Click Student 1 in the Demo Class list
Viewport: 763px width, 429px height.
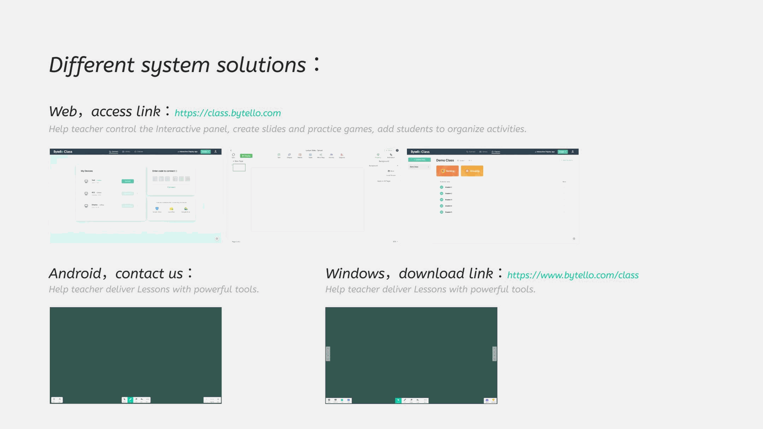click(448, 187)
